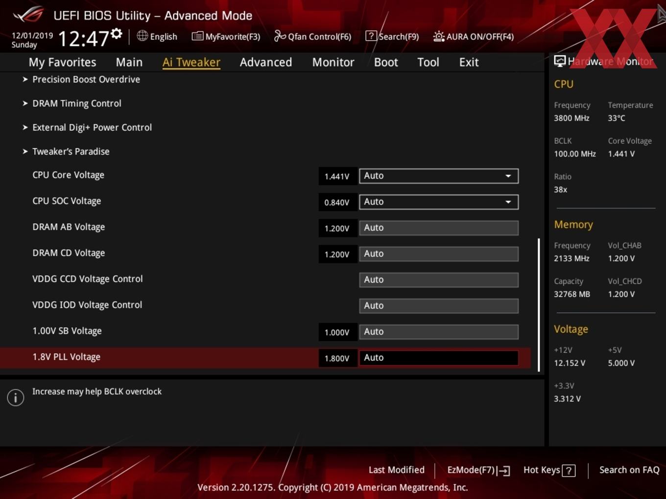Click DRAM AB Voltage Auto field
Viewport: 666px width, 499px height.
438,227
